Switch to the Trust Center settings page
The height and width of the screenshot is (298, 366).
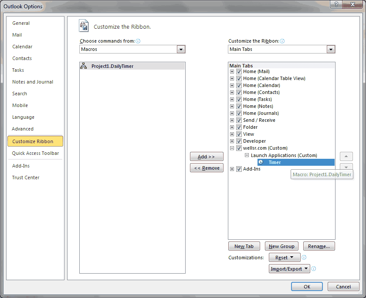(26, 177)
